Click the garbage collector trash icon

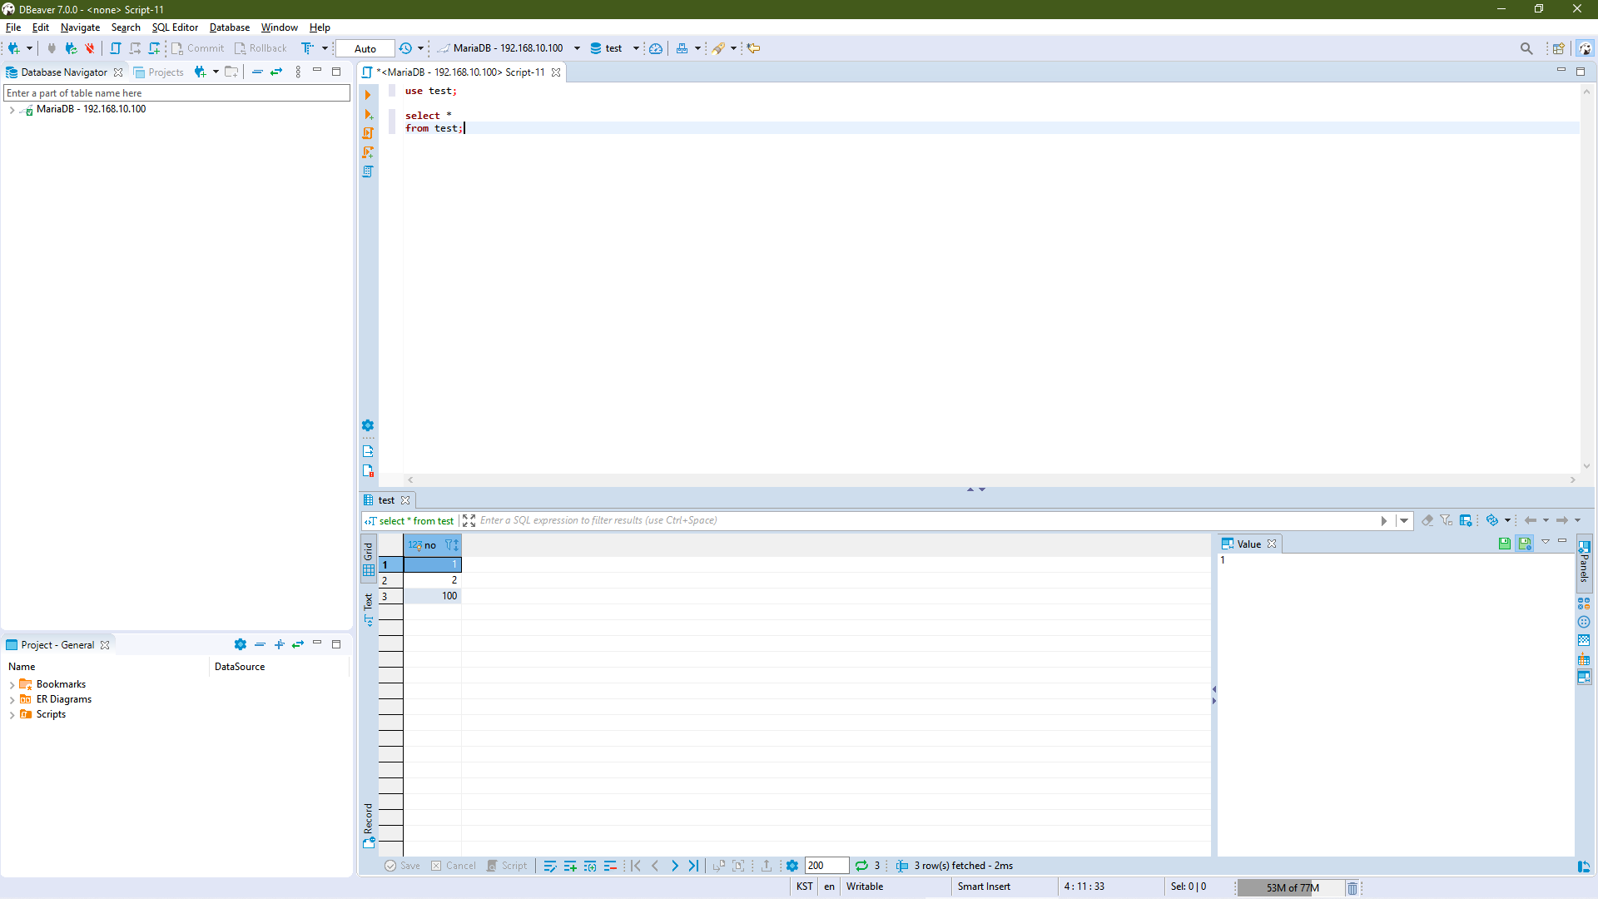pos(1352,887)
